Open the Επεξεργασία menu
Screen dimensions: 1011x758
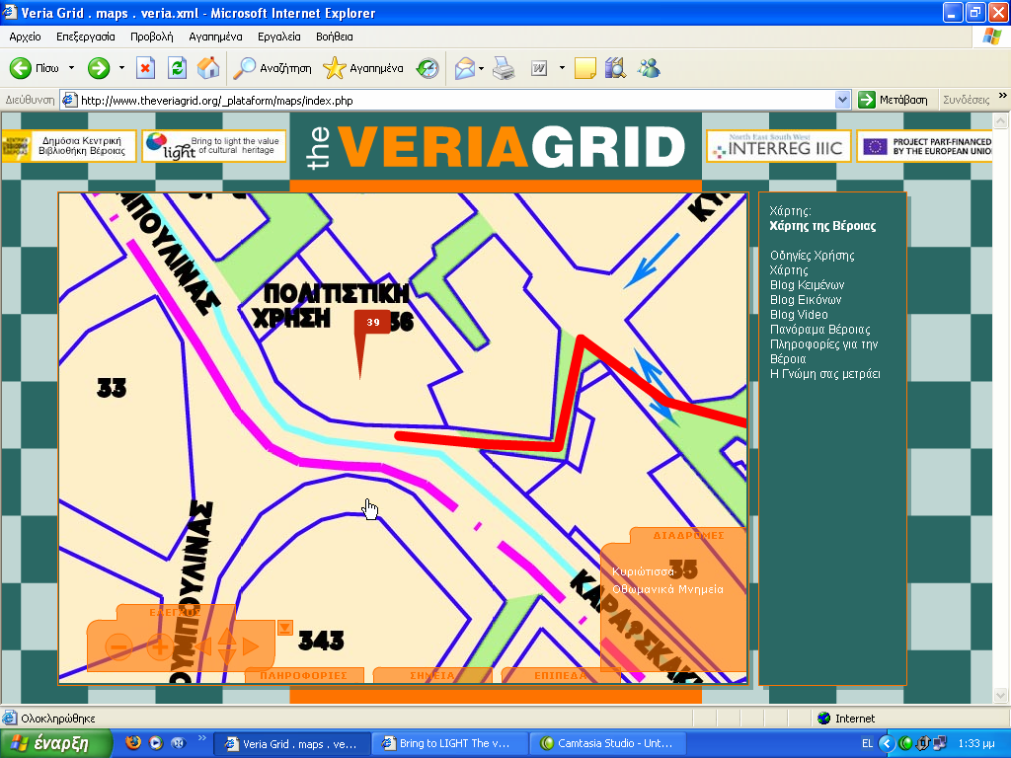coord(86,37)
